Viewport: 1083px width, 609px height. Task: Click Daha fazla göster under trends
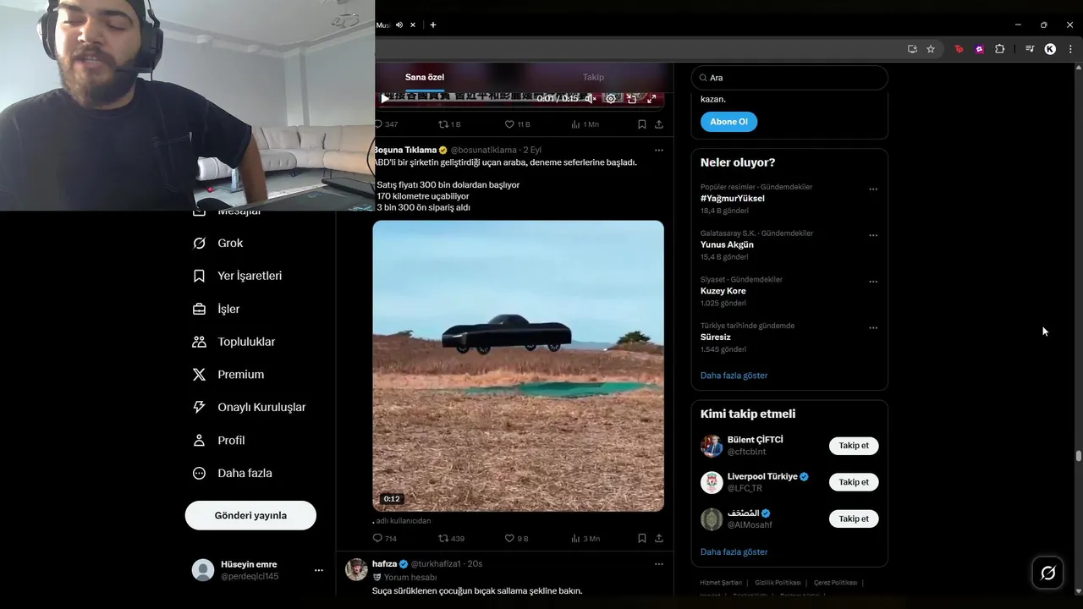coord(734,376)
